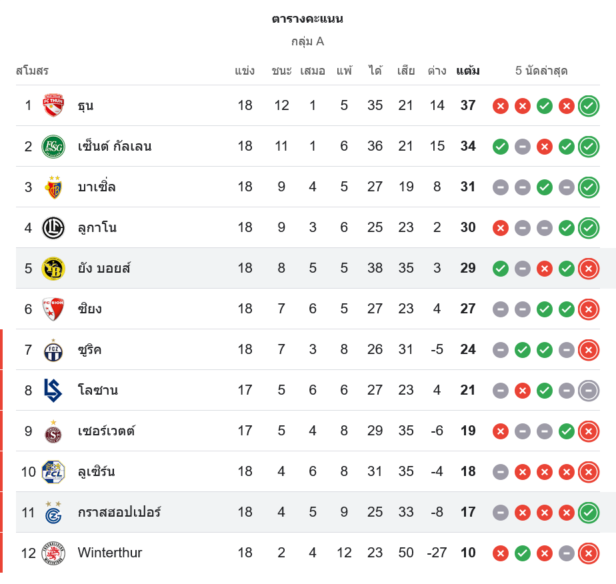616x584 pixels.
Task: Click Thun's latest match win indicator
Action: [x=589, y=105]
